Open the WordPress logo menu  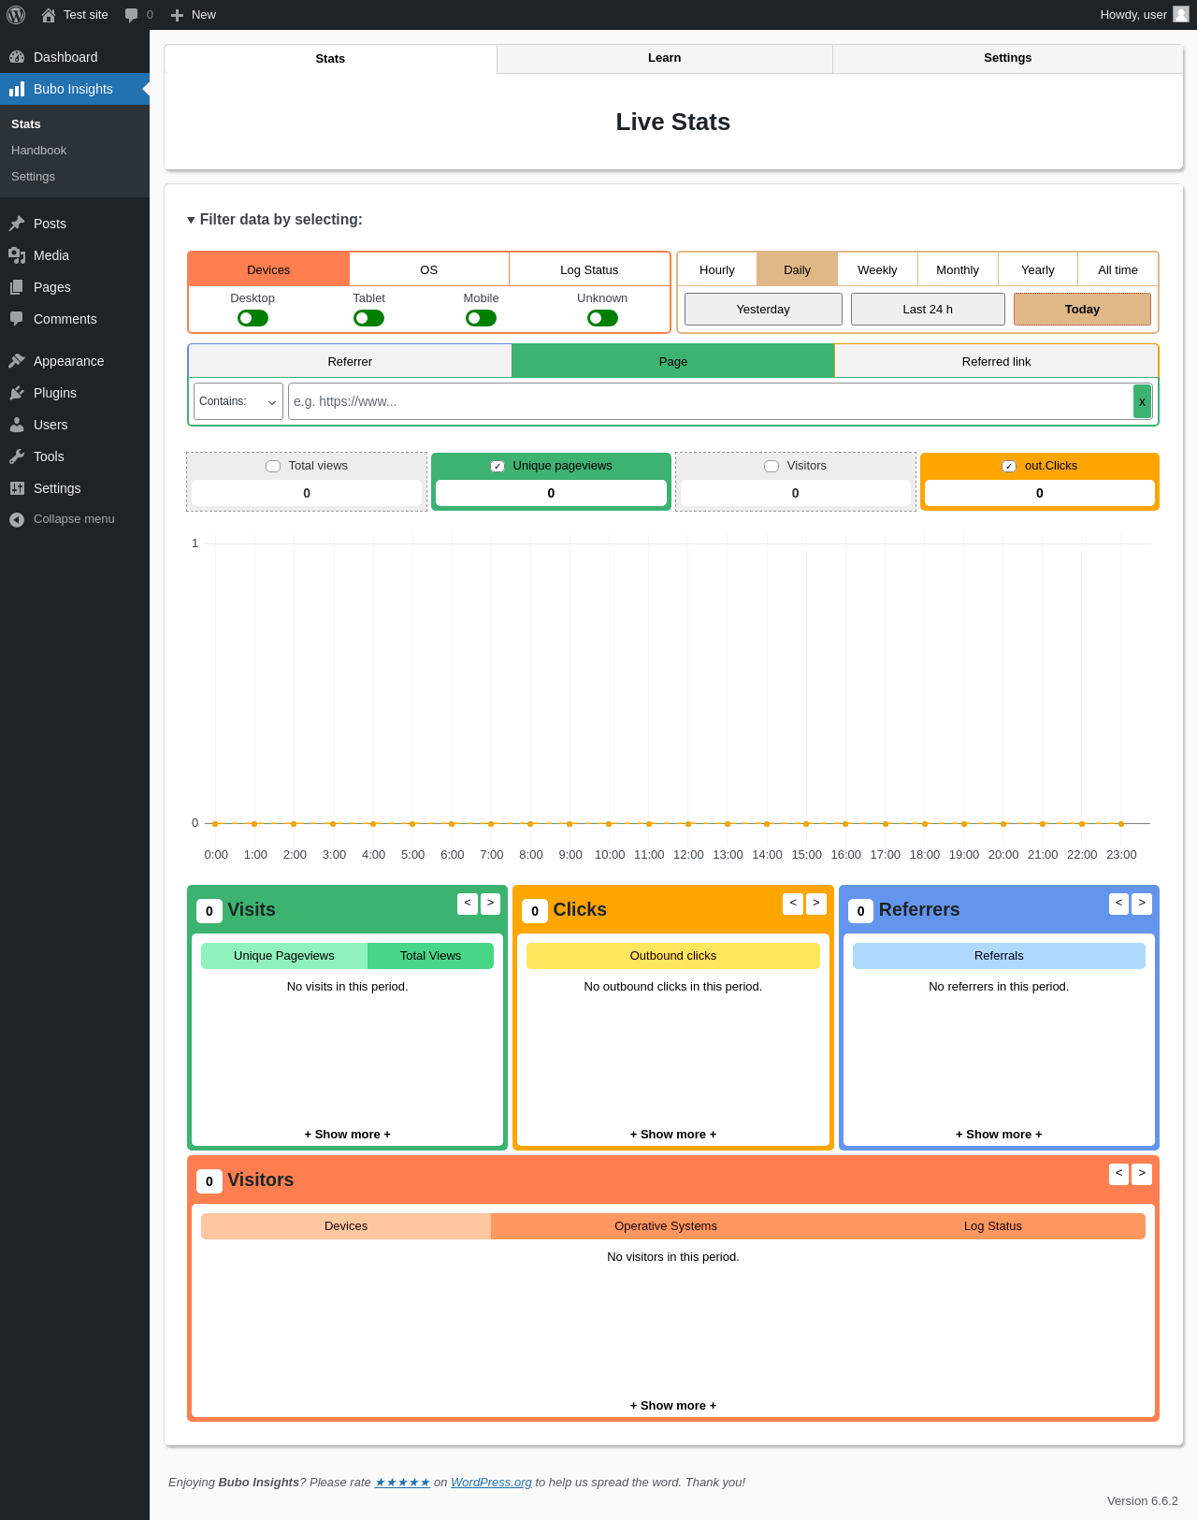tap(16, 15)
